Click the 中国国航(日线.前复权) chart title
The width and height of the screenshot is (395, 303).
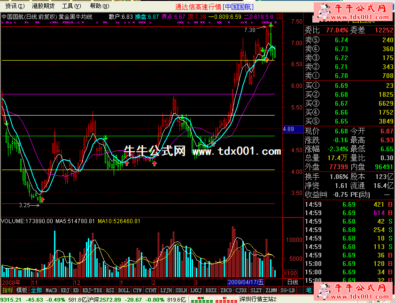30,17
